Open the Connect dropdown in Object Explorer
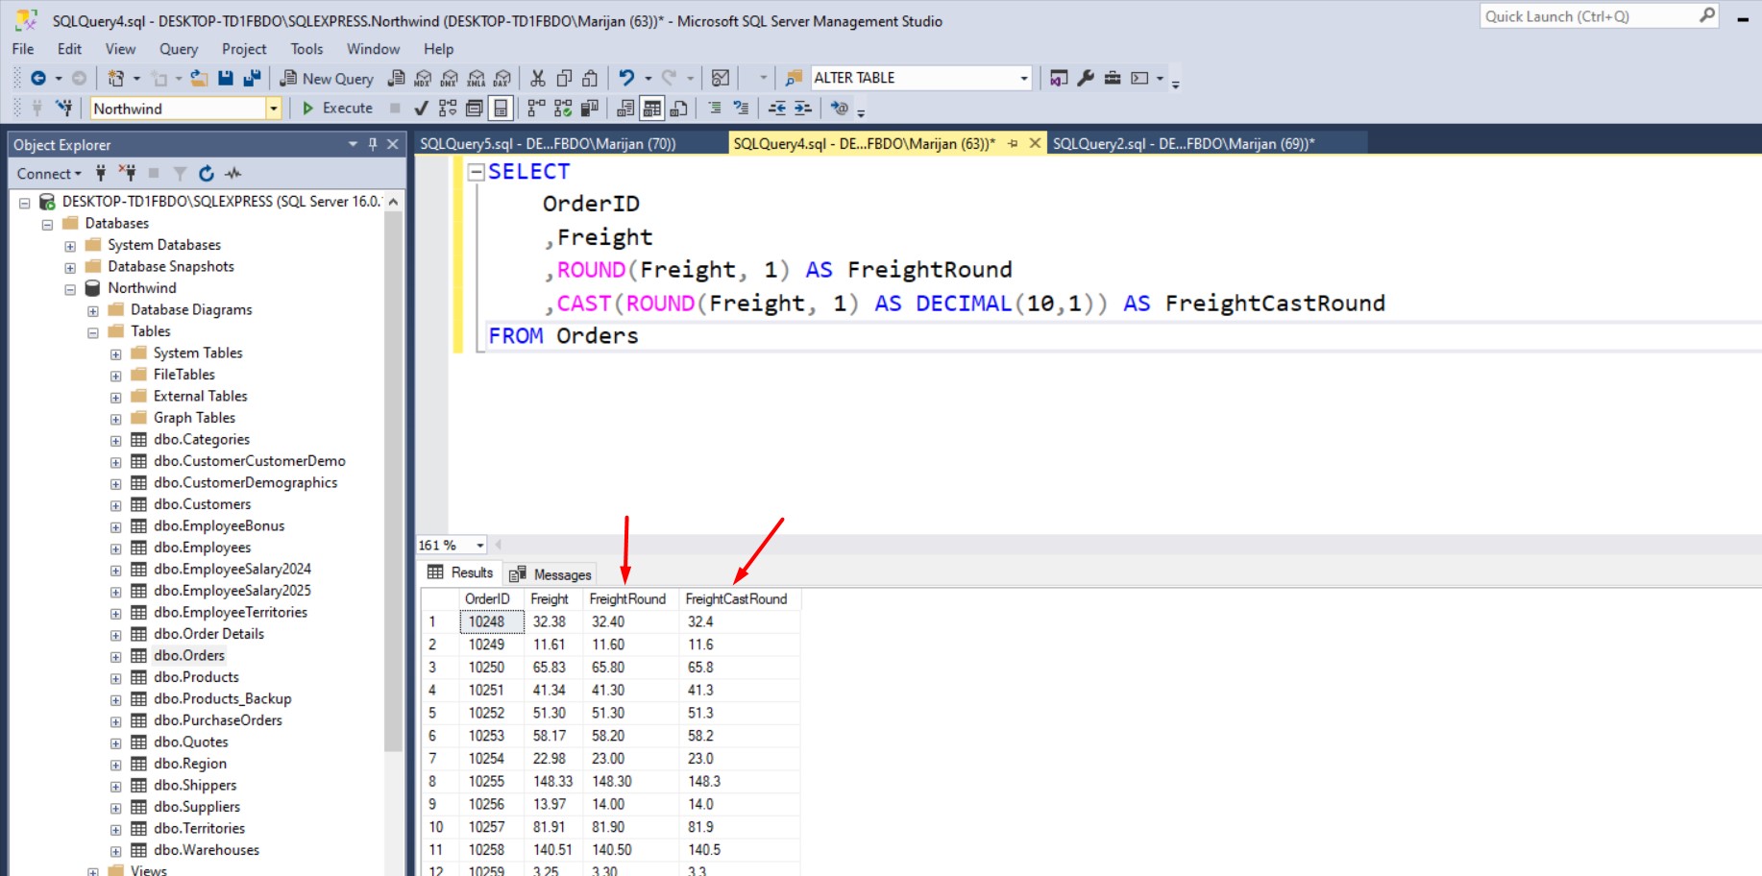The image size is (1762, 876). click(x=49, y=174)
